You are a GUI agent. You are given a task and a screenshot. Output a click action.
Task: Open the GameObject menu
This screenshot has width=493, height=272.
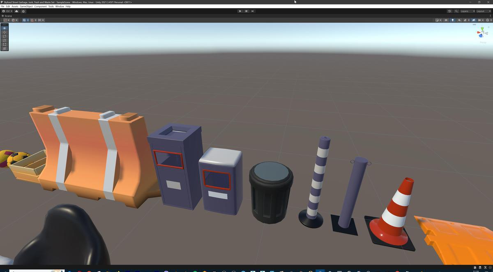pos(26,6)
